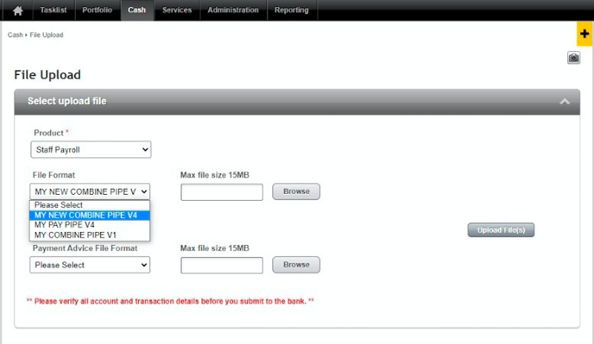Browse for the Payment Advice file
Screen dimensions: 594x344
point(296,265)
